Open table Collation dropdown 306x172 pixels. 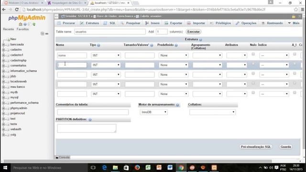click(x=212, y=112)
